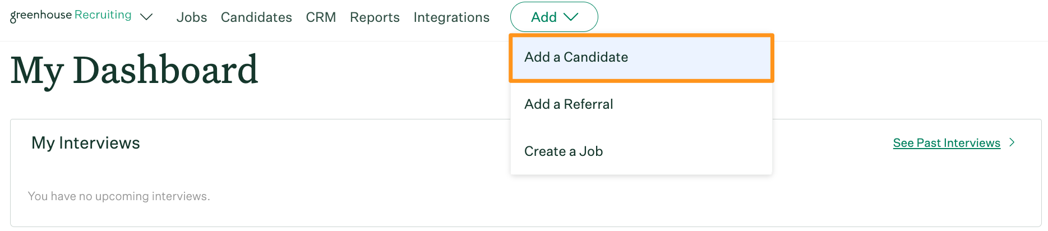Click the green Recruiting product label
1048x231 pixels.
click(103, 15)
